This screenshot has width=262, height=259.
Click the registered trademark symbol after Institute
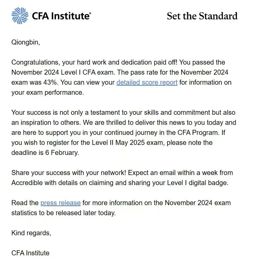pyautogui.click(x=90, y=13)
